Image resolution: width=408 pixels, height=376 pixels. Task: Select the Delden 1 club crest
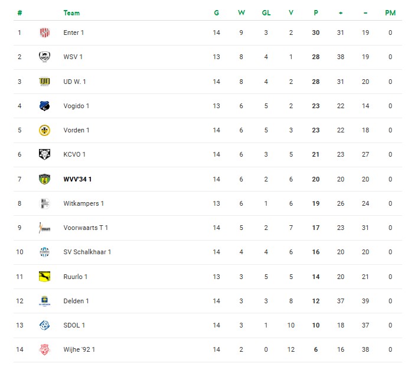tap(44, 301)
